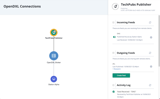The height and width of the screenshot is (99, 160).
Task: Open the 1 Recipient link
Action: (x=117, y=69)
